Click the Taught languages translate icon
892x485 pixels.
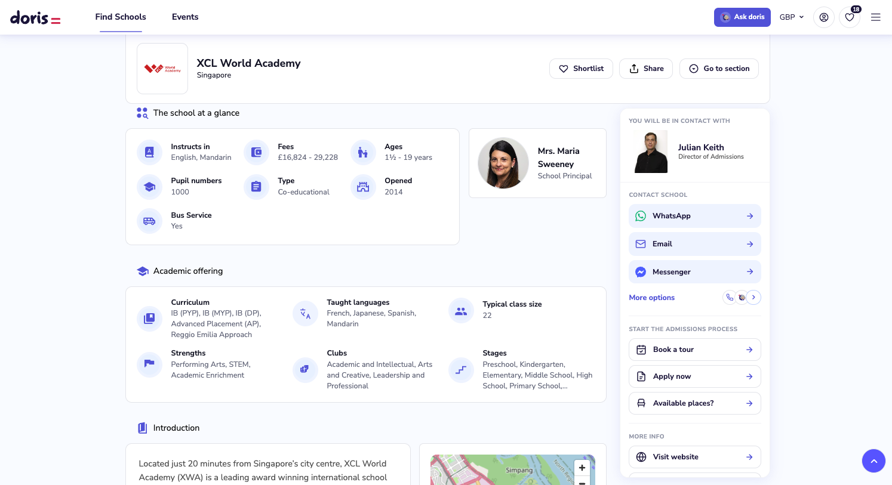point(305,313)
